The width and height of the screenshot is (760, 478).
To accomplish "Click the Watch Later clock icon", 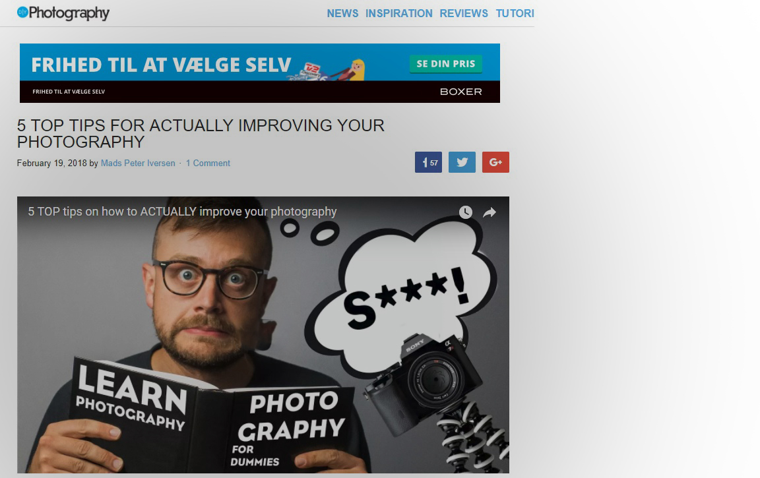I will [x=465, y=212].
